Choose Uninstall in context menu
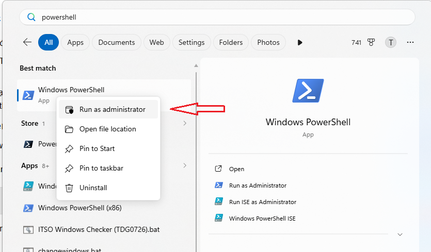The image size is (431, 252). [x=108, y=188]
